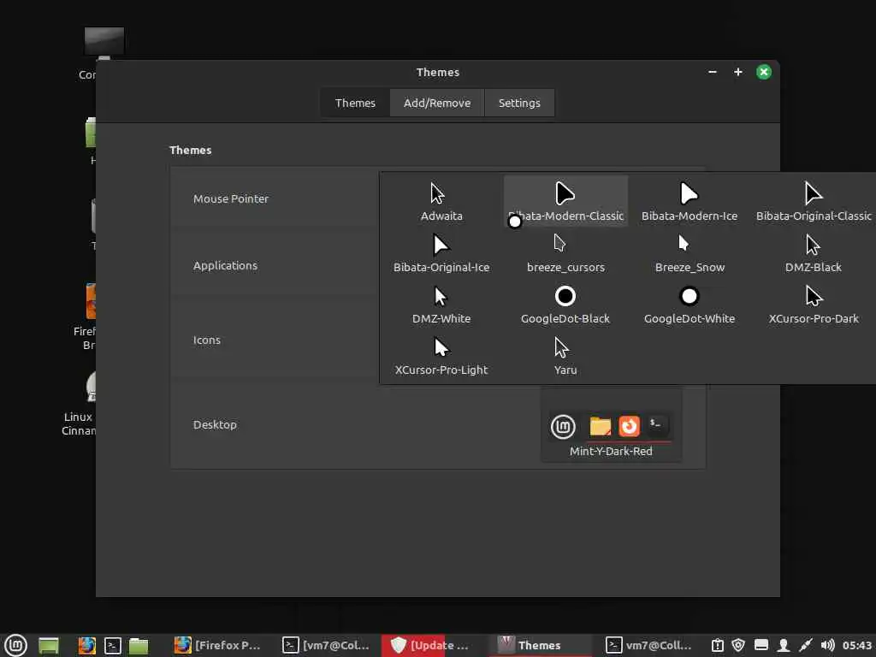Open the Add/Remove tab

[x=437, y=103]
